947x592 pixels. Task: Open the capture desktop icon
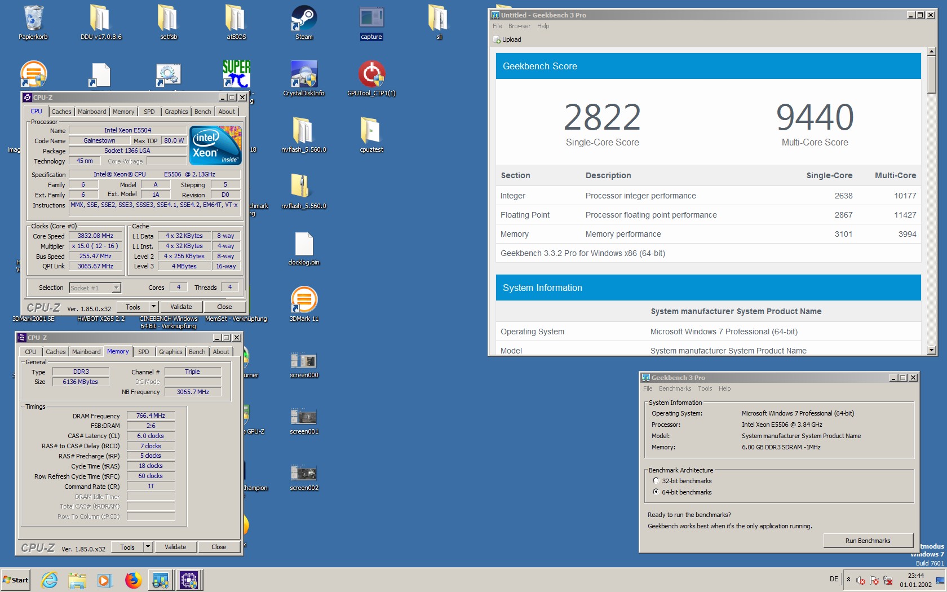pos(371,23)
